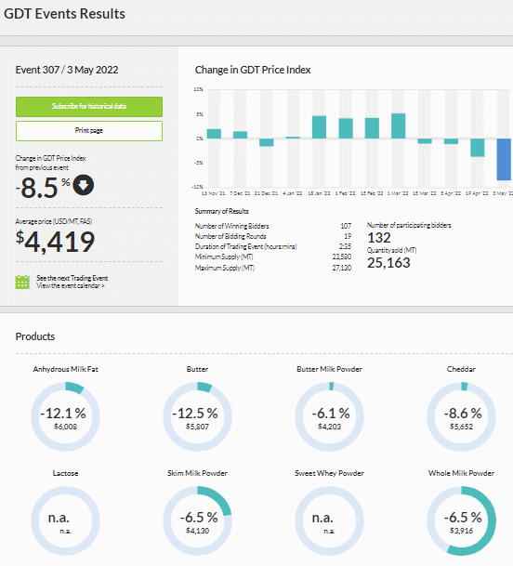Viewport: 513px width, 566px height.
Task: Select the Butter product donut chart
Action: pos(197,416)
